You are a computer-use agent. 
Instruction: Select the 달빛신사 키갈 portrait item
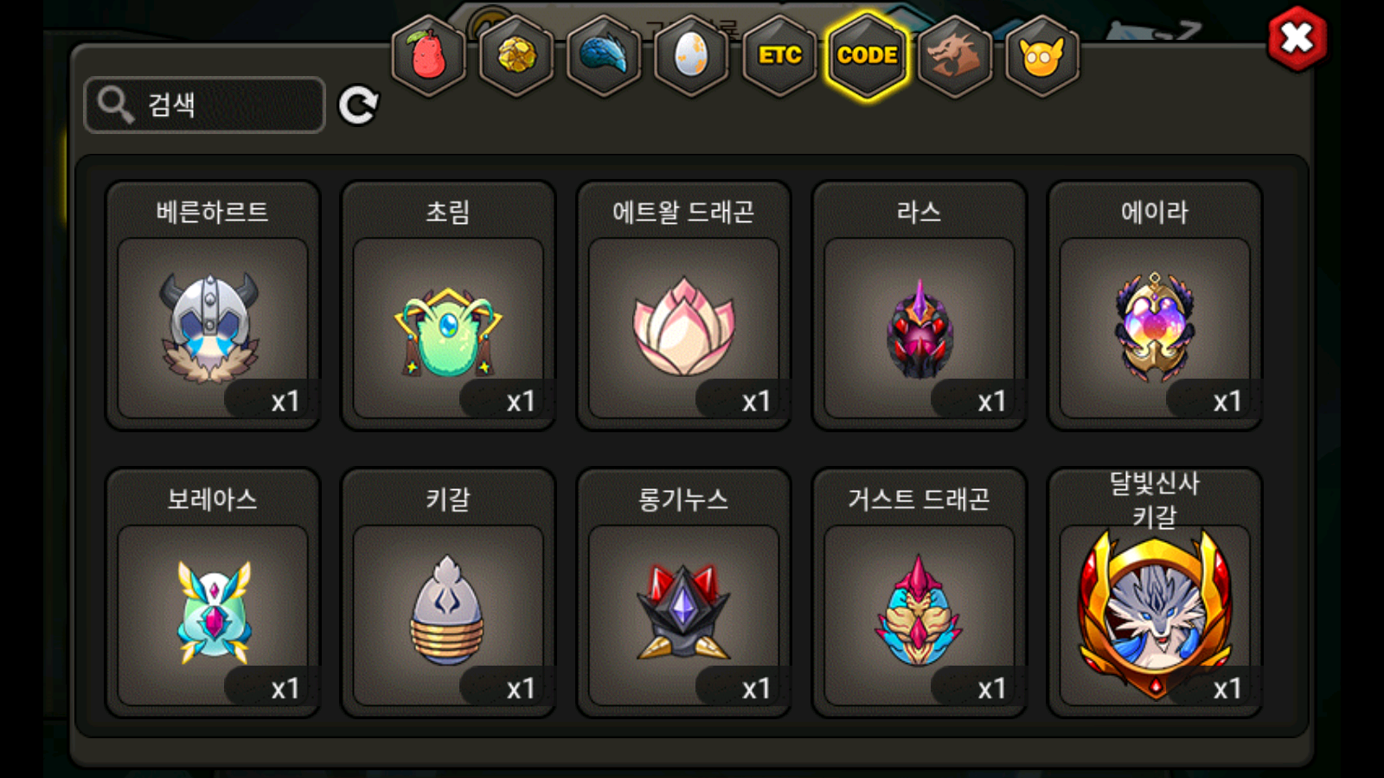click(1155, 592)
